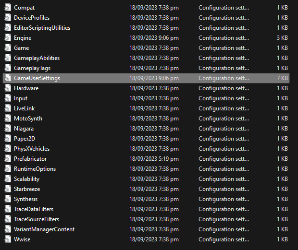
Task: Click the Niagara config icon
Action: (x=8, y=129)
